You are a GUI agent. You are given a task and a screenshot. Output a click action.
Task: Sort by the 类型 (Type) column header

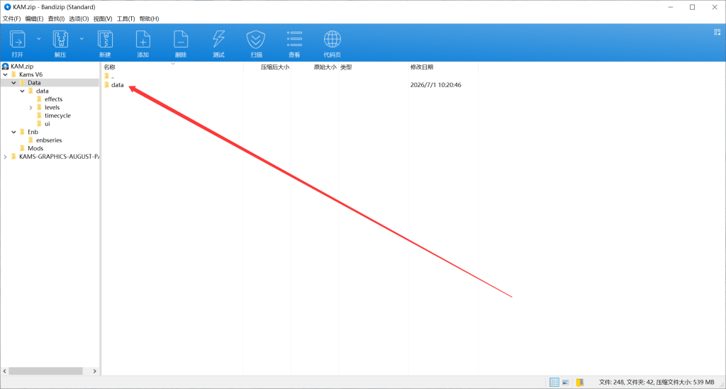pyautogui.click(x=346, y=67)
